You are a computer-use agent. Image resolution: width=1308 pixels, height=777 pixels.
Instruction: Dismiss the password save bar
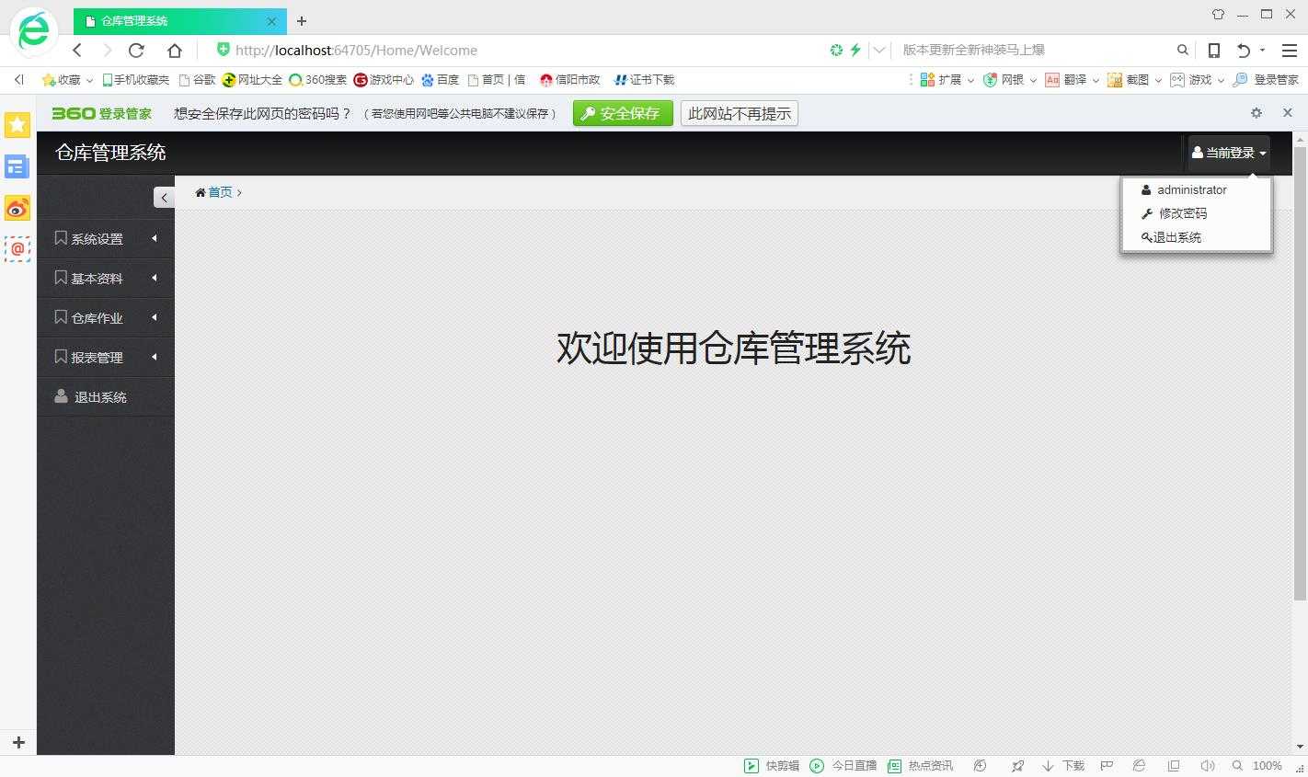(1288, 112)
